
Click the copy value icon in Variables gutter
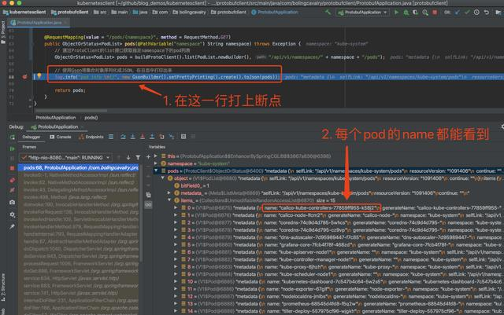(148, 195)
